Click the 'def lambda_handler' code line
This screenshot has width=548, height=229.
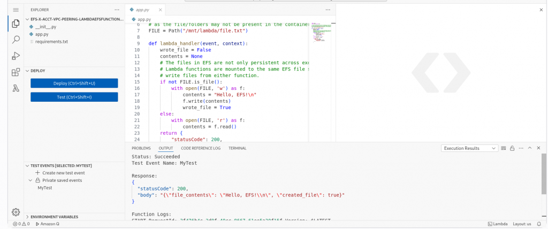(198, 44)
